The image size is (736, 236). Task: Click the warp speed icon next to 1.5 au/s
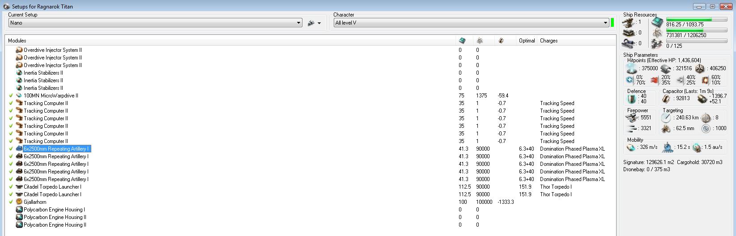click(x=696, y=147)
